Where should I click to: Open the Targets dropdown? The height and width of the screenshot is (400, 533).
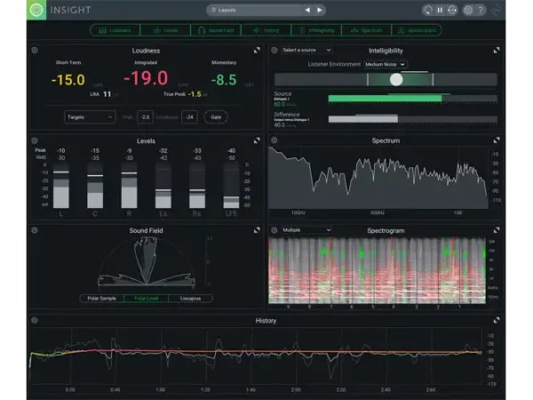[x=90, y=117]
